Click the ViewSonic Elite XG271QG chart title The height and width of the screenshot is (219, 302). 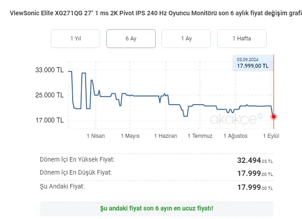tap(156, 13)
